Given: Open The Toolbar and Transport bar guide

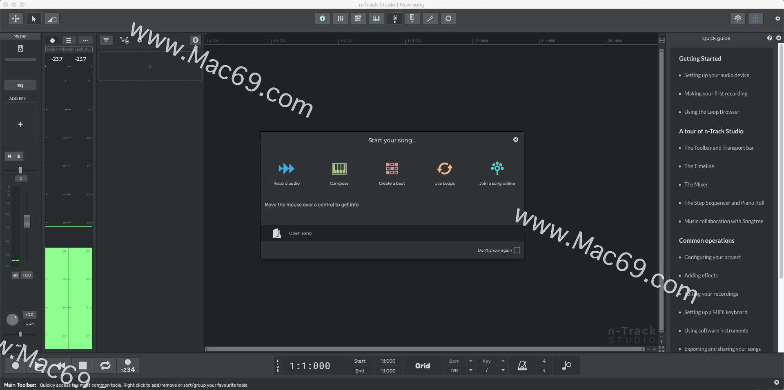Looking at the screenshot, I should [719, 148].
